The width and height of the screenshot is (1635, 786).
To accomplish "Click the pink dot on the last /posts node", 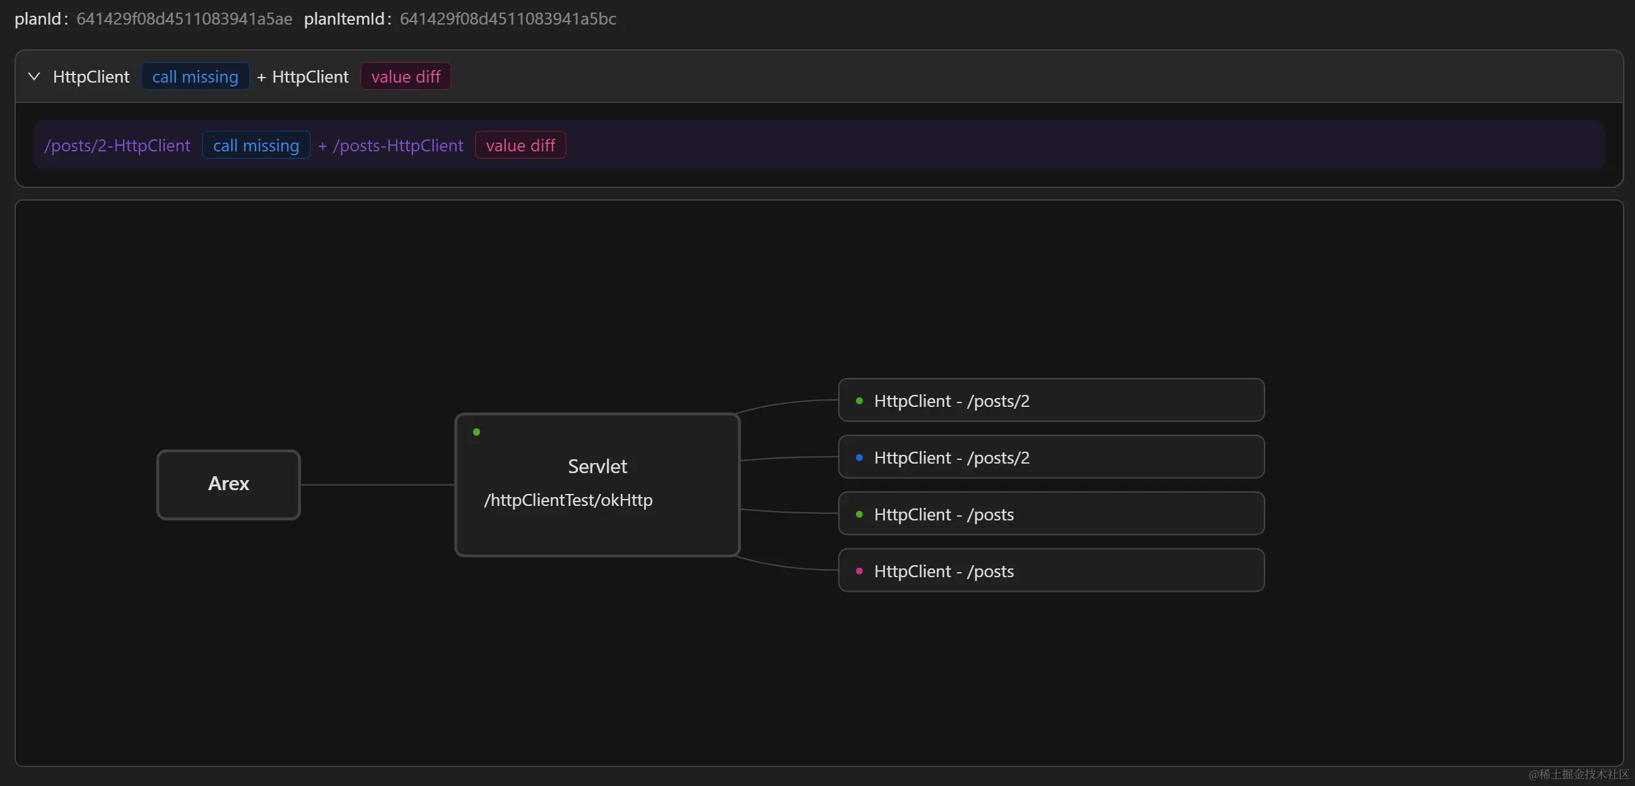I will pos(859,571).
